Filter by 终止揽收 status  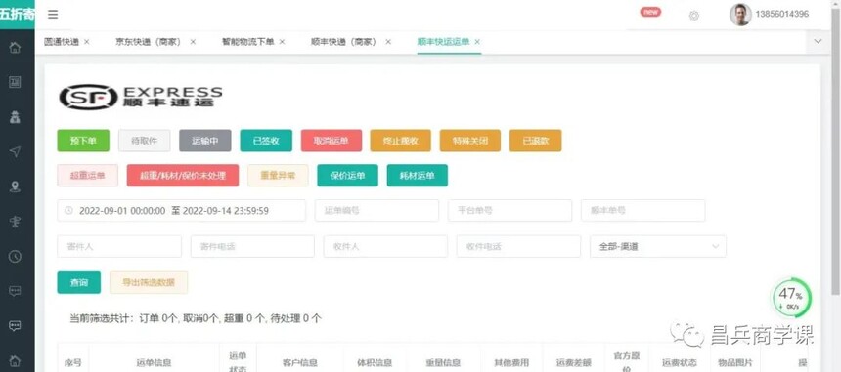400,141
